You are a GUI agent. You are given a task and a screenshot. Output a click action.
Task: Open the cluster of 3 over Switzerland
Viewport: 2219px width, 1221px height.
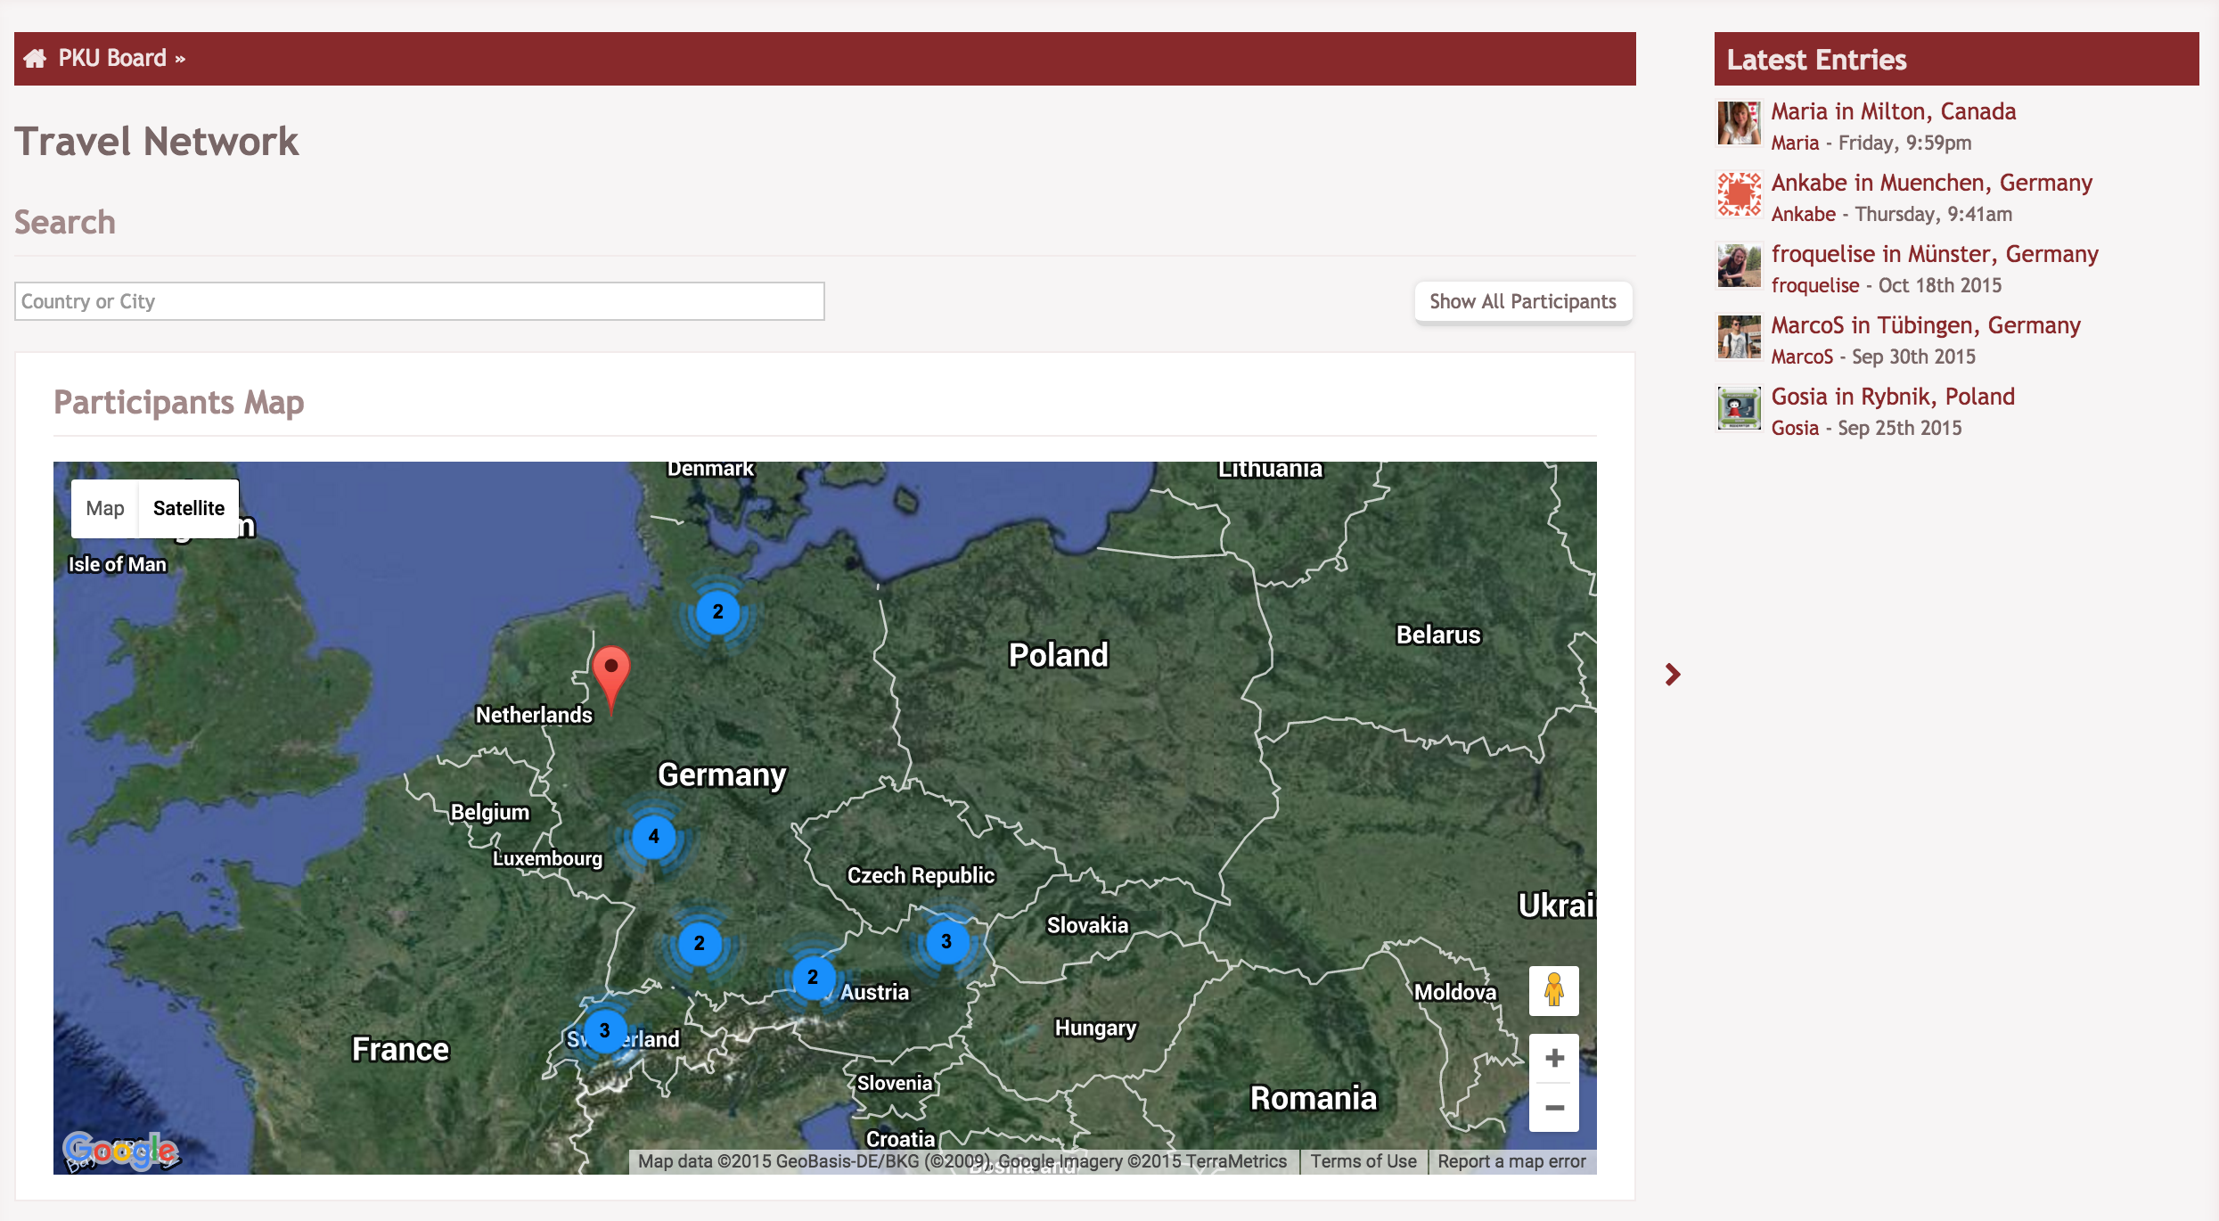point(605,1030)
